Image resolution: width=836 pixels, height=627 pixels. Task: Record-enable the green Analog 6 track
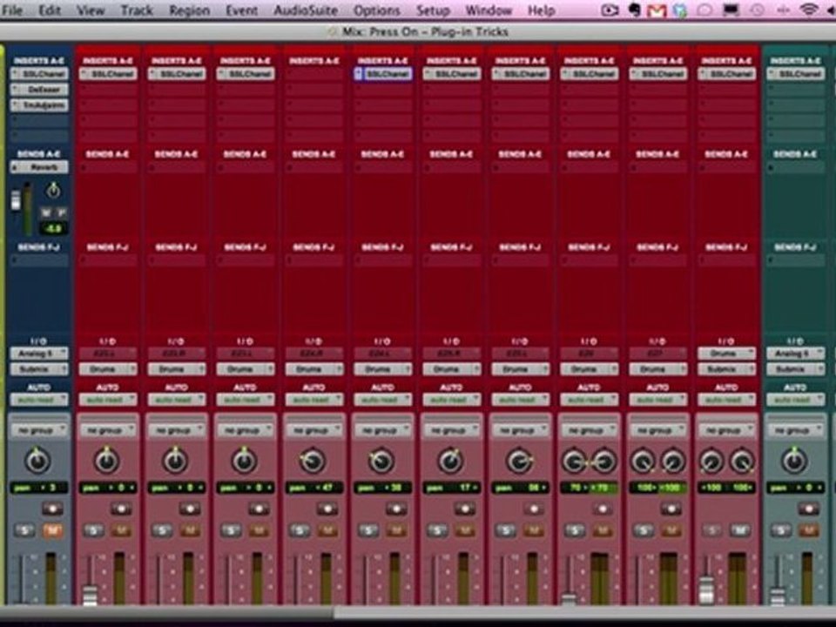coord(808,509)
